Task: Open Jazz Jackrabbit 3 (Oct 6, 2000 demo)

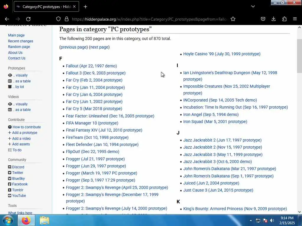Action: tap(217, 162)
